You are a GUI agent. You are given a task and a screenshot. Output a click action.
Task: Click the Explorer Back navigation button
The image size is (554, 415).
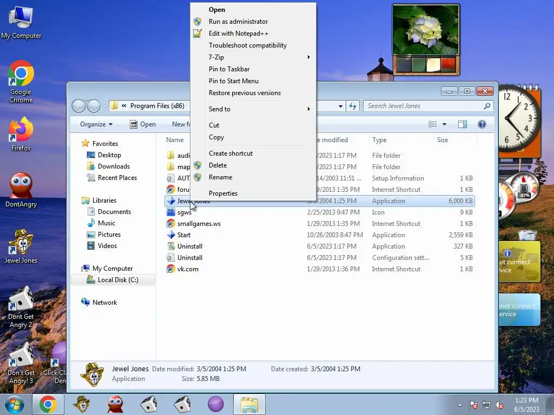pos(79,106)
